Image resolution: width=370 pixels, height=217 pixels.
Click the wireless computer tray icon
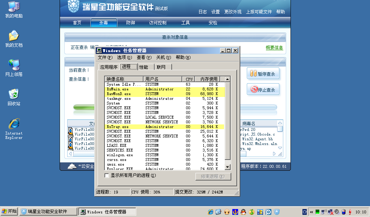coord(324,212)
